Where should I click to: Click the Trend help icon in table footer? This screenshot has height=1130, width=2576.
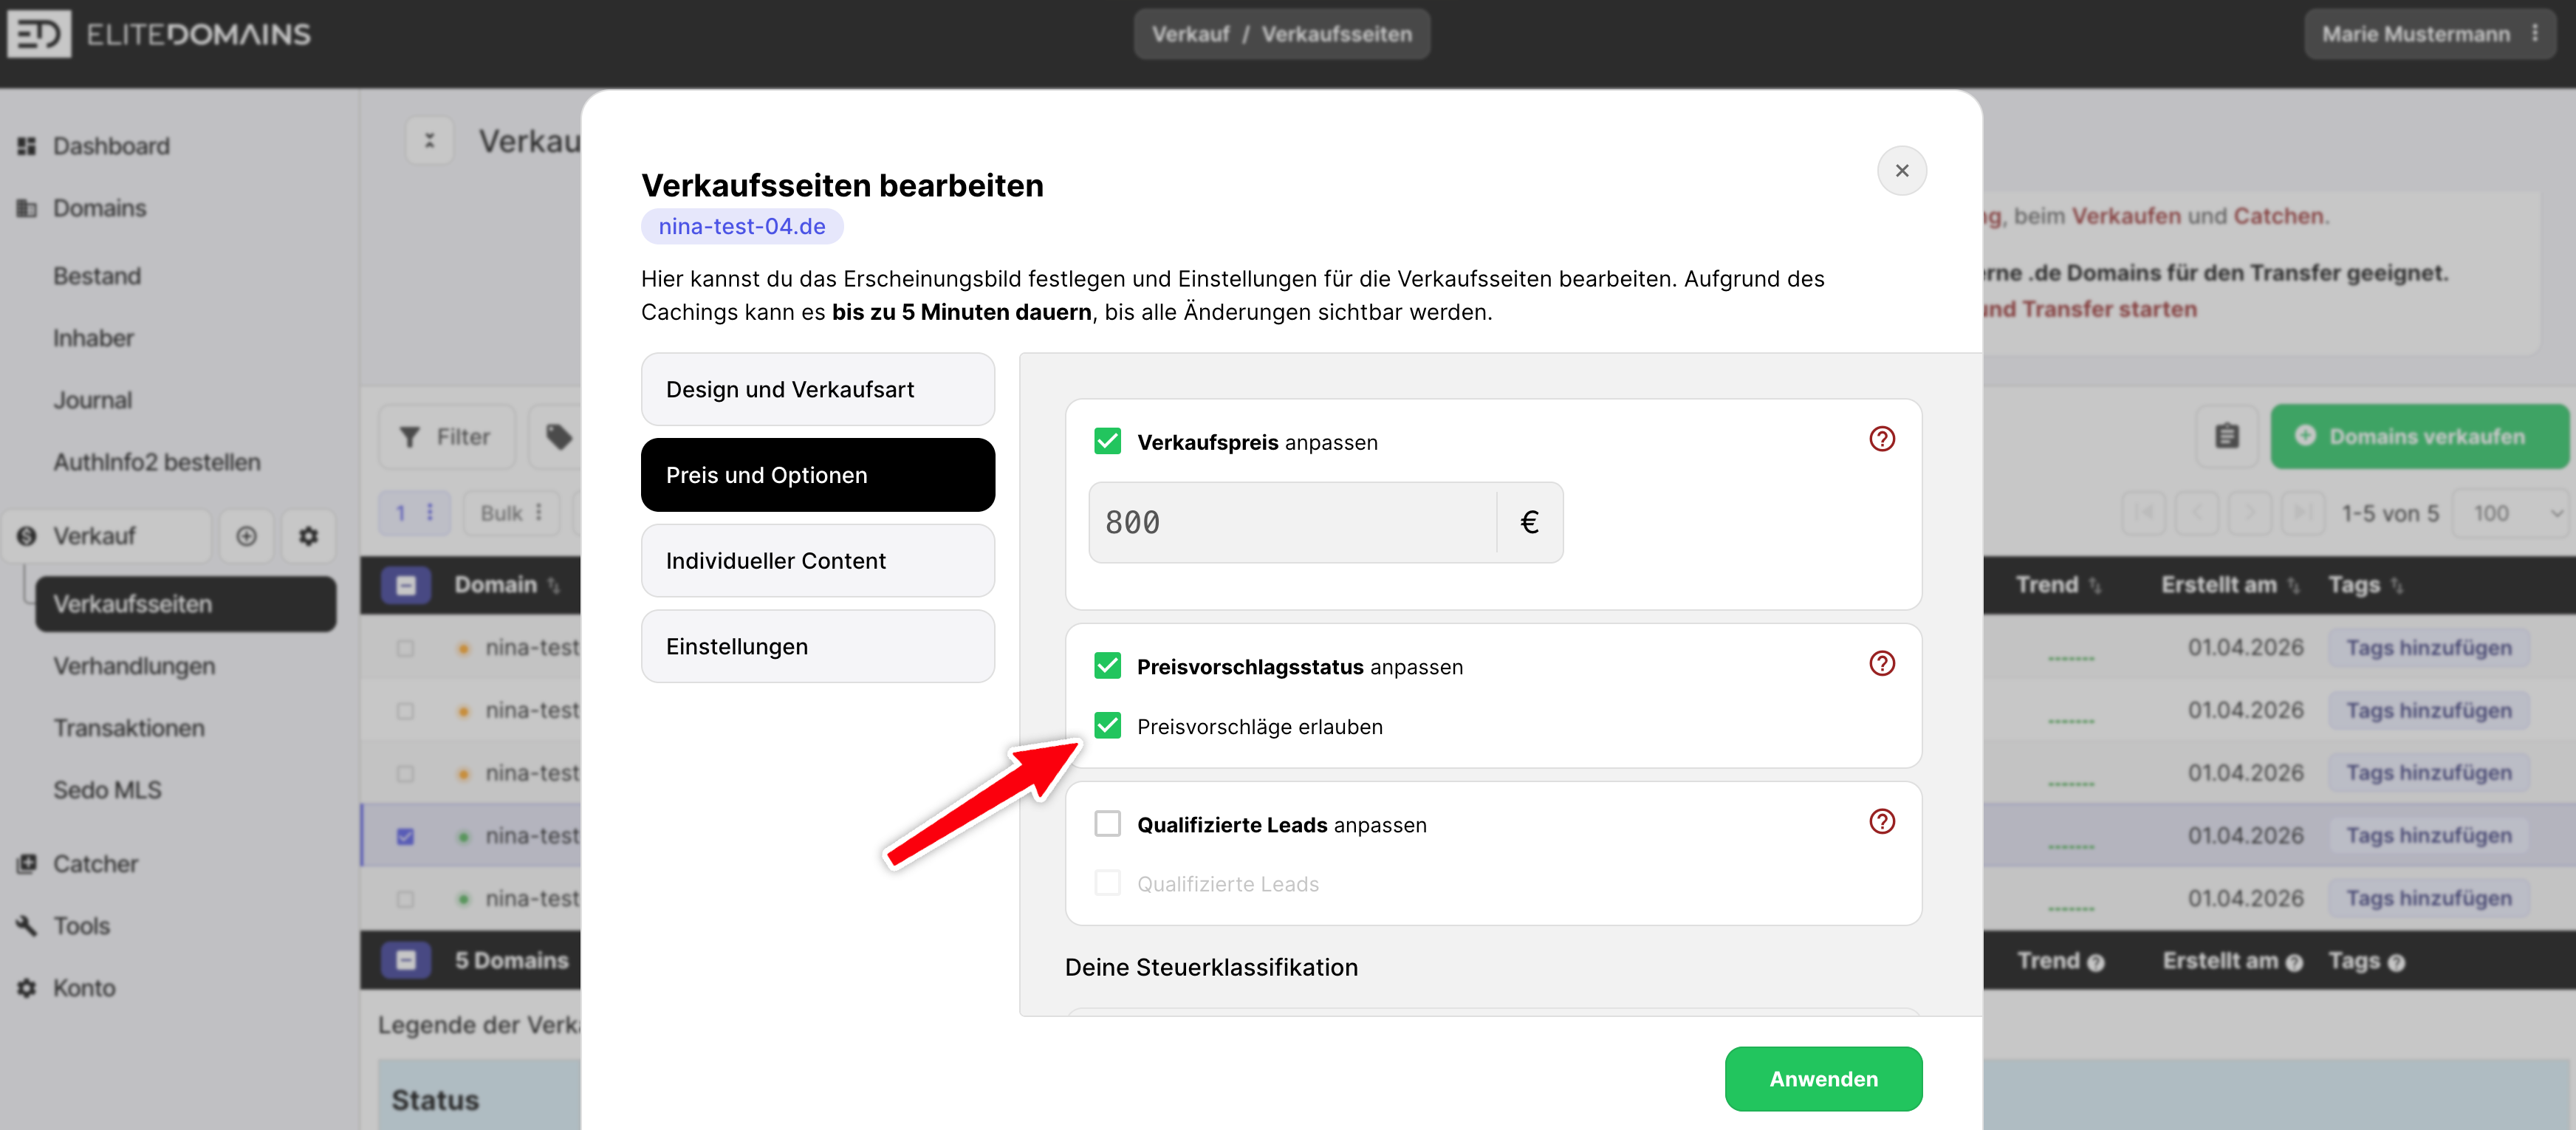point(2096,962)
